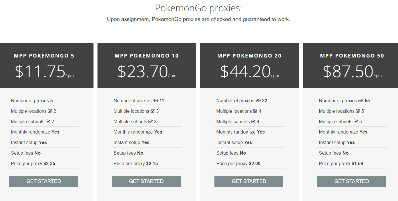Click Multiple locations checkmark in PokemonGo 10 plan
The height and width of the screenshot is (201, 398).
point(153,111)
